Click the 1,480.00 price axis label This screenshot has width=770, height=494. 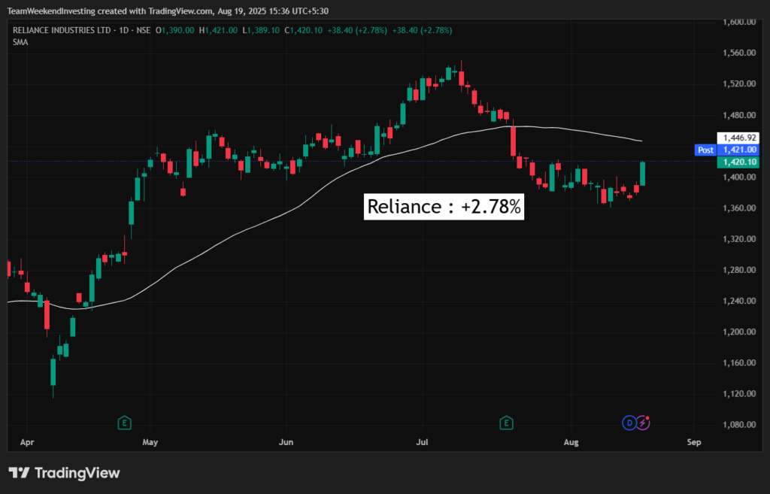coord(739,115)
